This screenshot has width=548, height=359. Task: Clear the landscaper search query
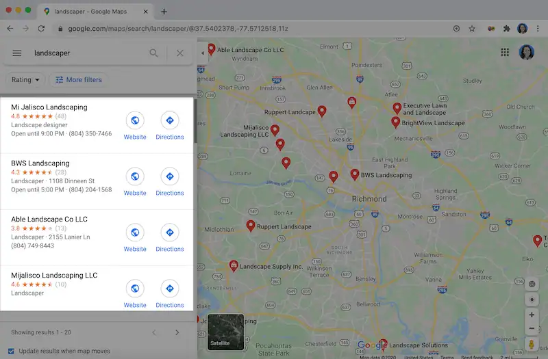click(180, 53)
